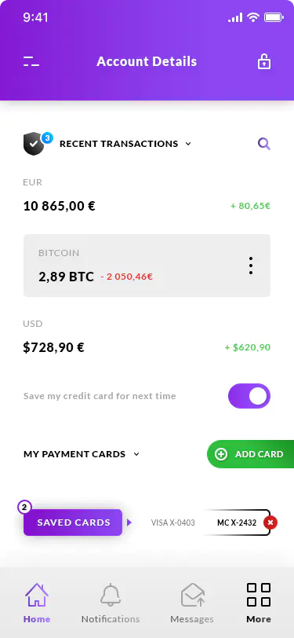Click the green Add Card button

tap(251, 454)
